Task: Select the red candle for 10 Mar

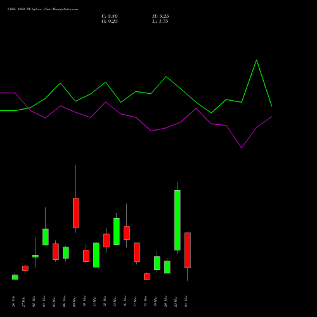Action: (x=86, y=256)
